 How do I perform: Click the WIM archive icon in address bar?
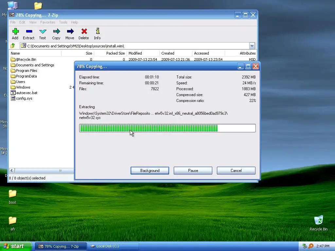pos(24,46)
